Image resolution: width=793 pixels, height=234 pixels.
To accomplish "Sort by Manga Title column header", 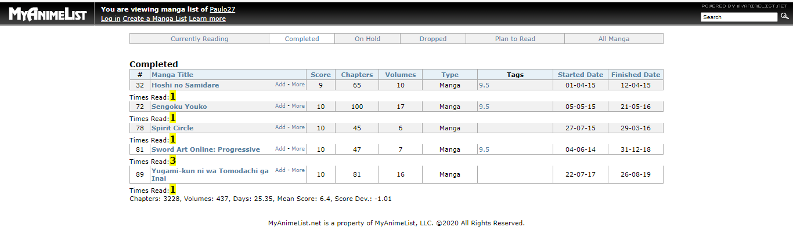I will pos(172,75).
